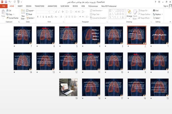This screenshot has height=114, width=172.
Task: Decrease list indent level icon
Action: click(76, 12)
